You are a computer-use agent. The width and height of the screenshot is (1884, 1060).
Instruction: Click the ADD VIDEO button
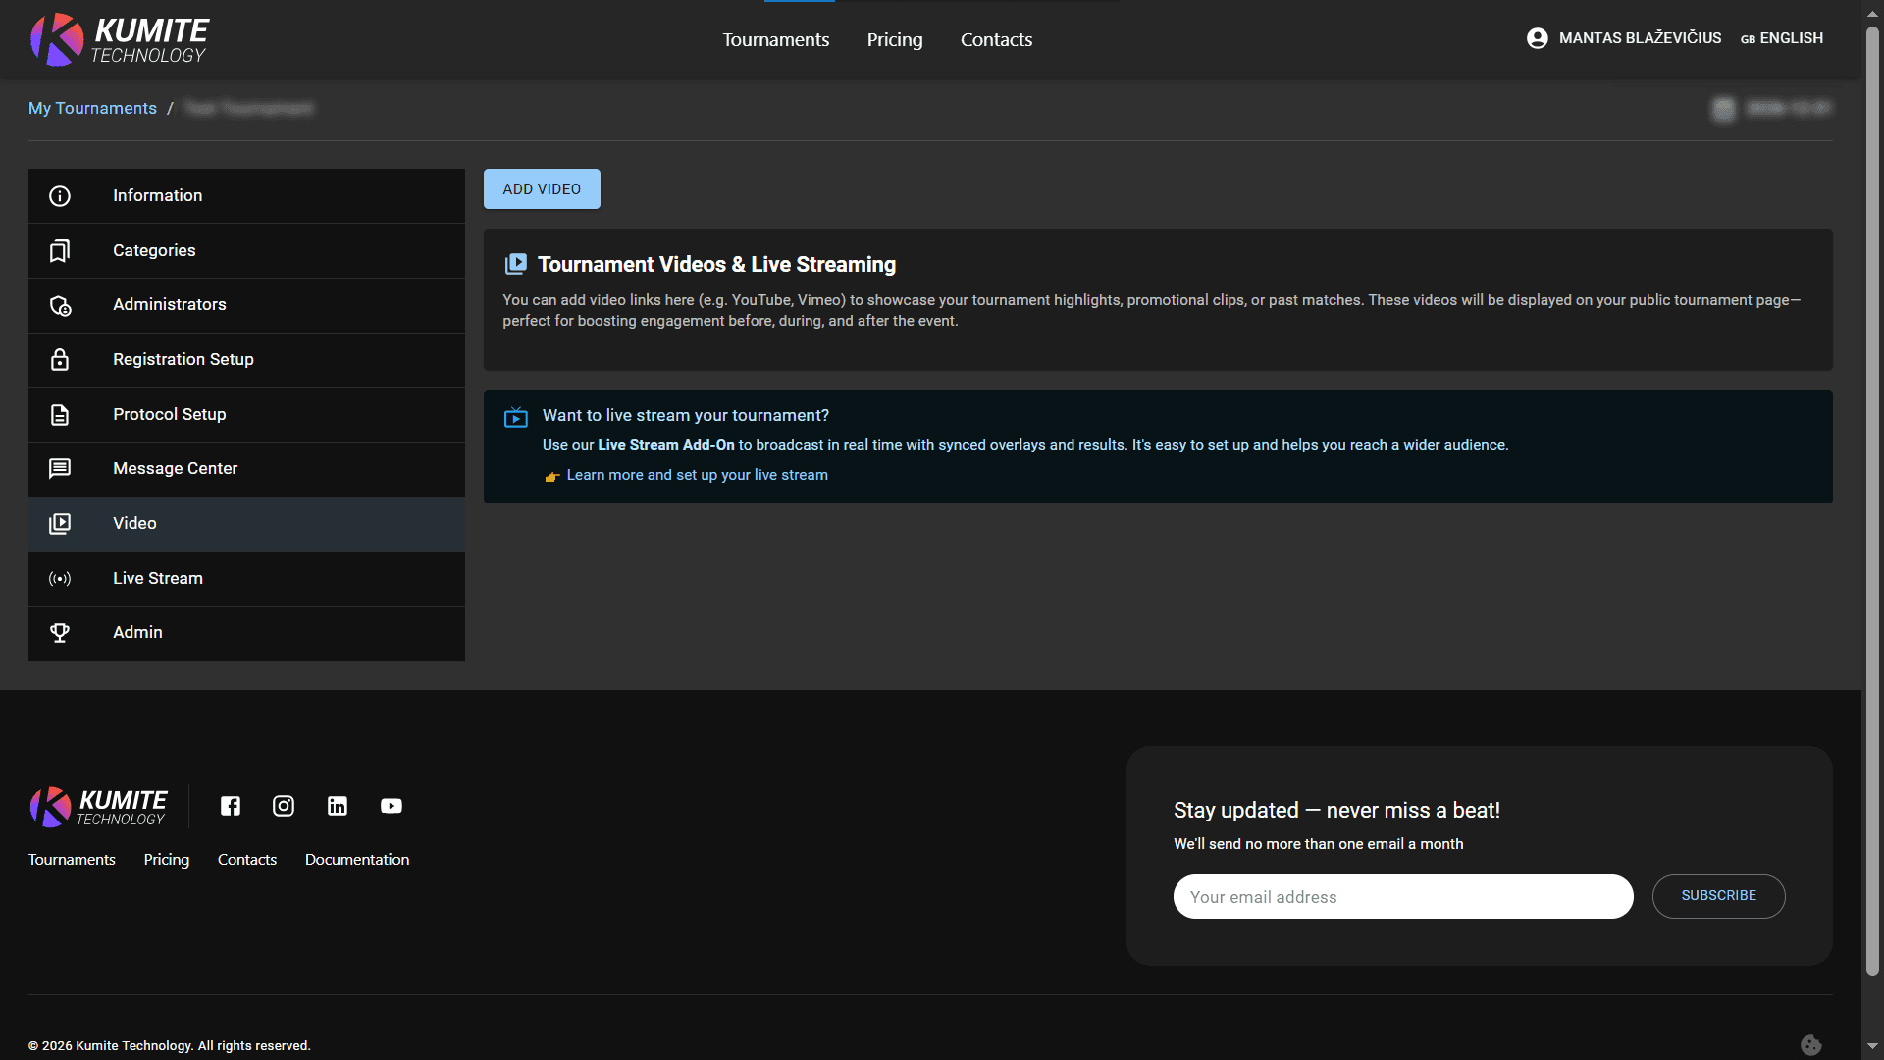coord(541,188)
